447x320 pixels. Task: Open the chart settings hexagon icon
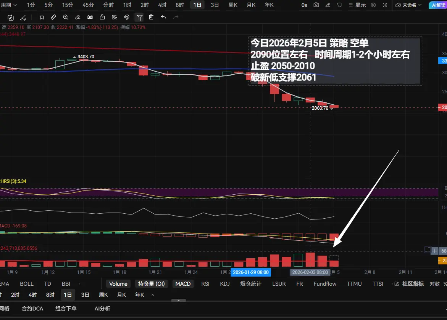(x=373, y=5)
